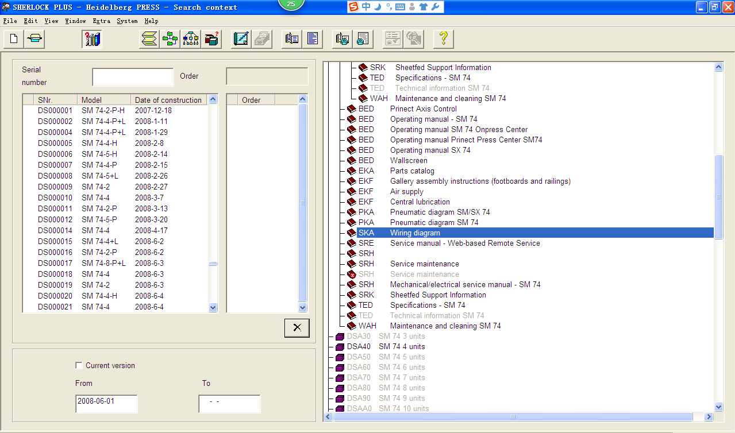Click the green flowchart toolbar icon

pyautogui.click(x=170, y=39)
